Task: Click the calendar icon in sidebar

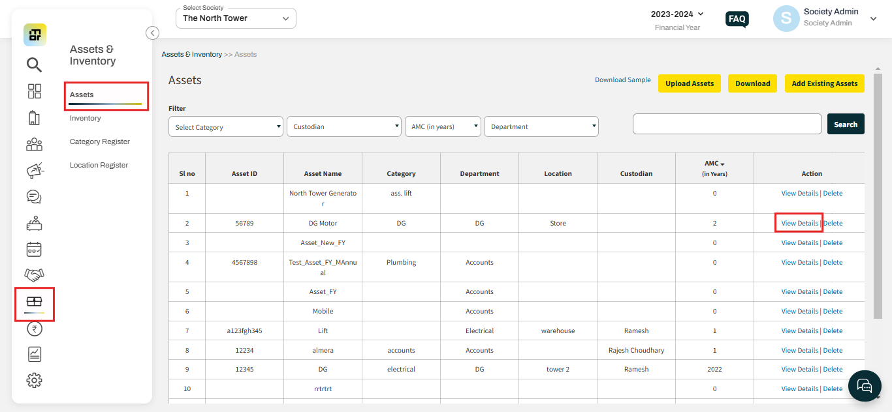Action: tap(34, 249)
